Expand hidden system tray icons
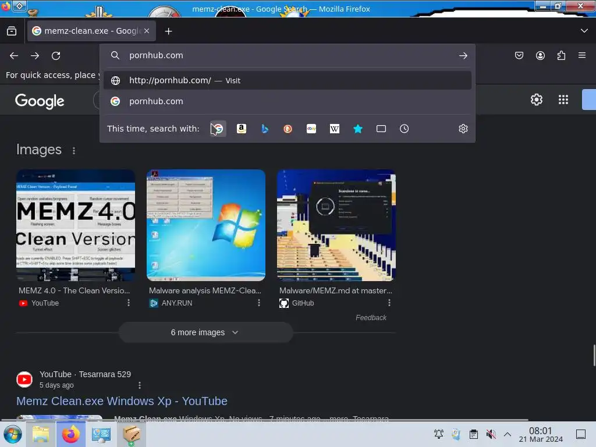The width and height of the screenshot is (596, 447). (x=508, y=434)
